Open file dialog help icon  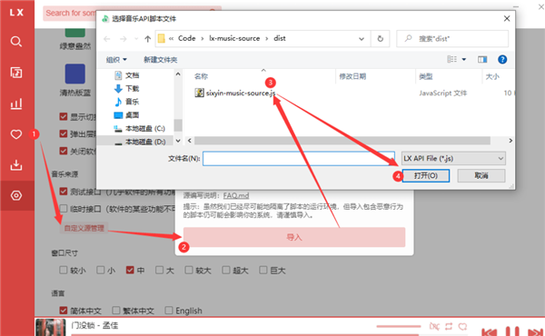pyautogui.click(x=502, y=59)
